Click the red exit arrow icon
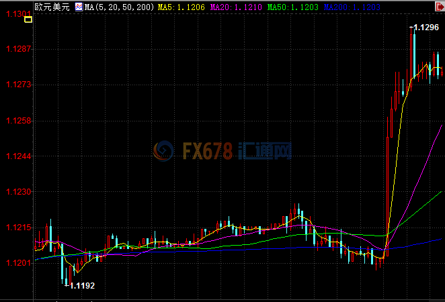 click(440, 7)
